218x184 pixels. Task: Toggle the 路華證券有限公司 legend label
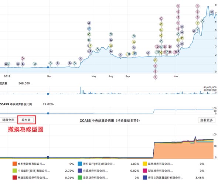[160, 164]
